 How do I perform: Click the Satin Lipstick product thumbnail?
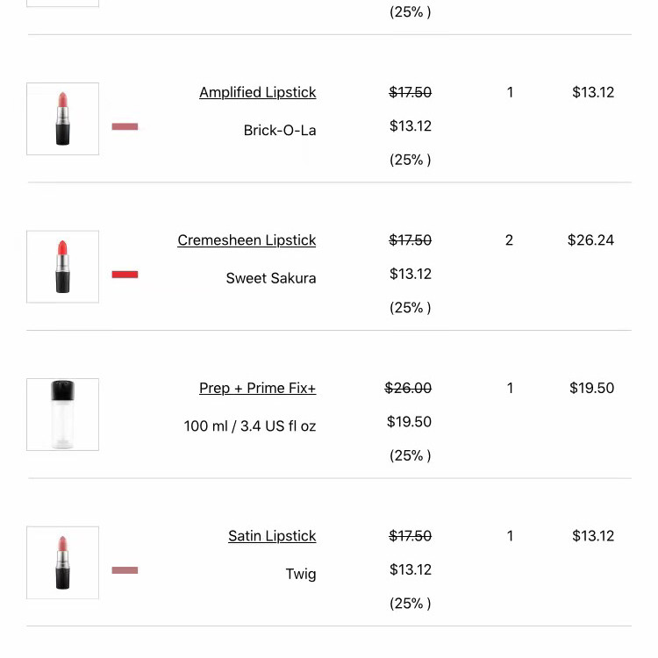click(62, 562)
